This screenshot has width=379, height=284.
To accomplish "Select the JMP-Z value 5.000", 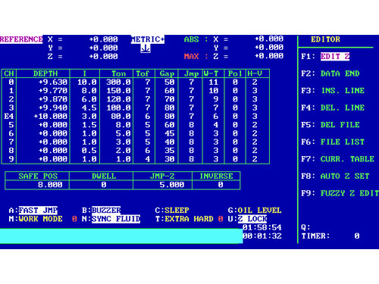I will pos(172,185).
